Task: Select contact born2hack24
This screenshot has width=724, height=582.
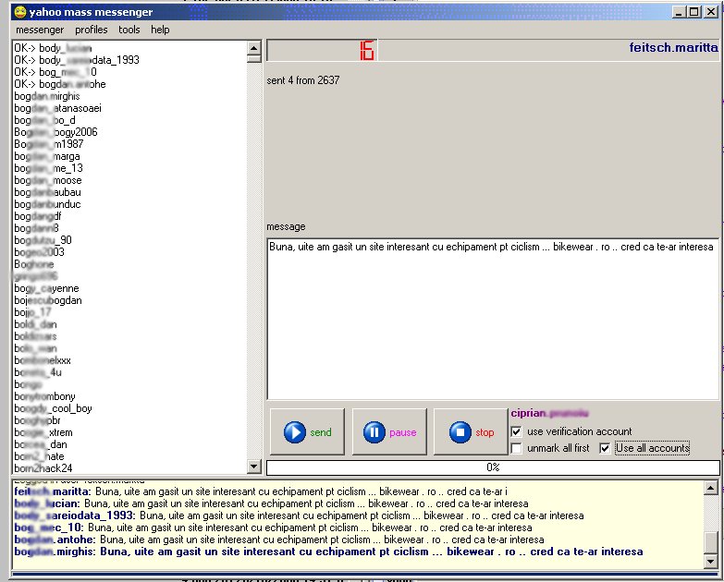Action: click(x=43, y=468)
